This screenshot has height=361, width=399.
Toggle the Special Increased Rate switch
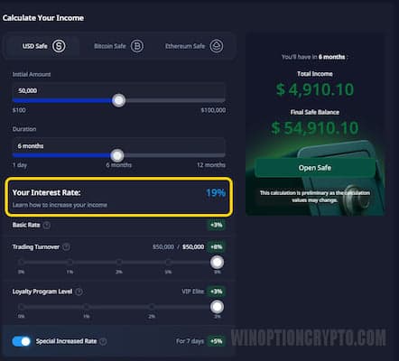pyautogui.click(x=22, y=341)
